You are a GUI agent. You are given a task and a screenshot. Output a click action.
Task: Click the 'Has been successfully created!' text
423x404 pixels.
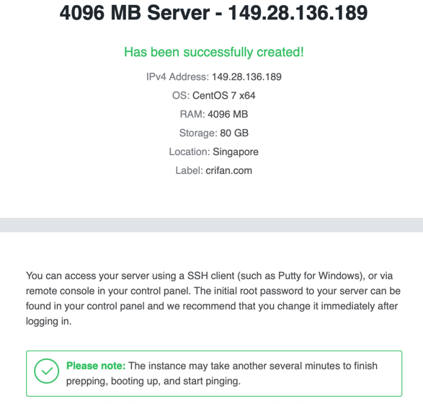(213, 52)
